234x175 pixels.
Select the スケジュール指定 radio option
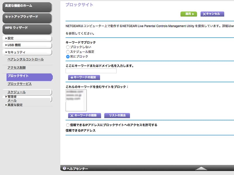click(68, 52)
